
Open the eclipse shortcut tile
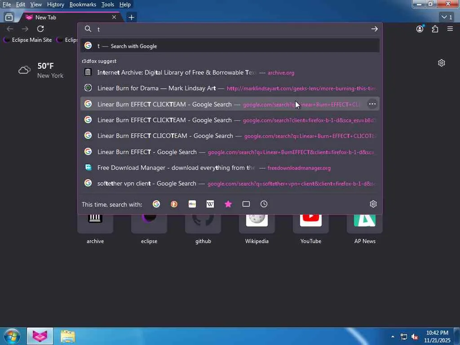tap(149, 224)
